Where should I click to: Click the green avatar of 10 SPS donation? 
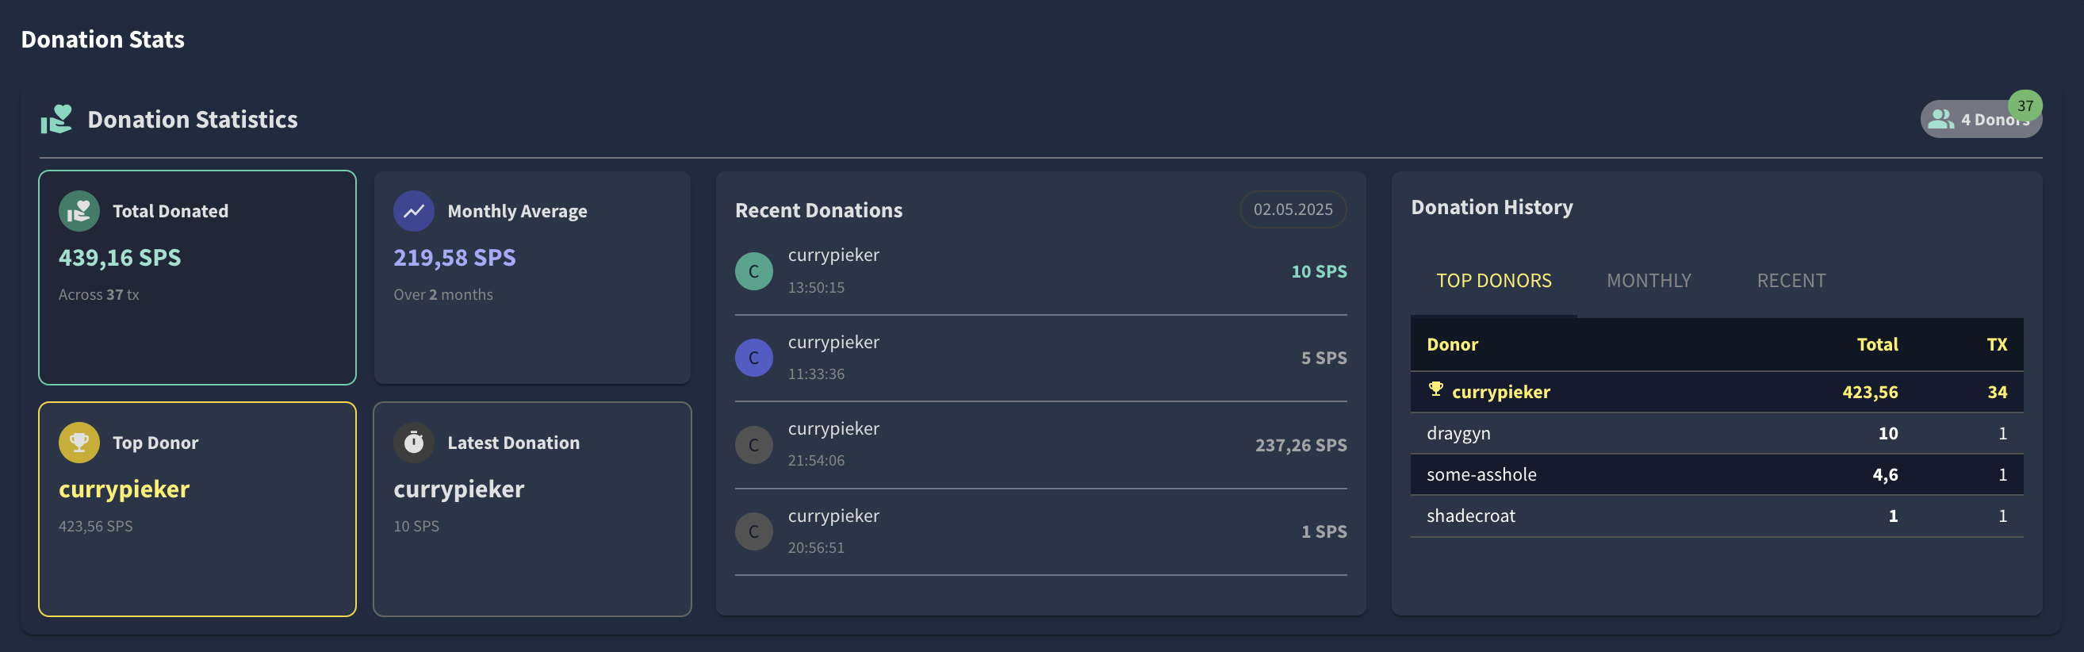point(754,271)
